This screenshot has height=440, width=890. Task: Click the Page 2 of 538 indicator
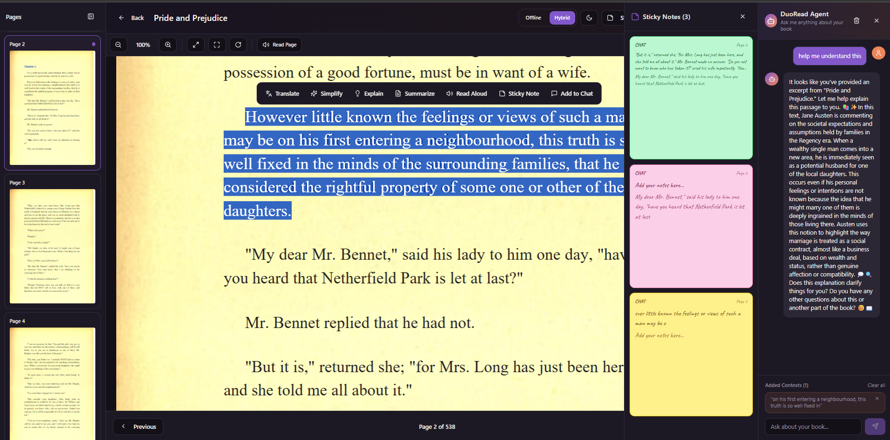tap(437, 427)
